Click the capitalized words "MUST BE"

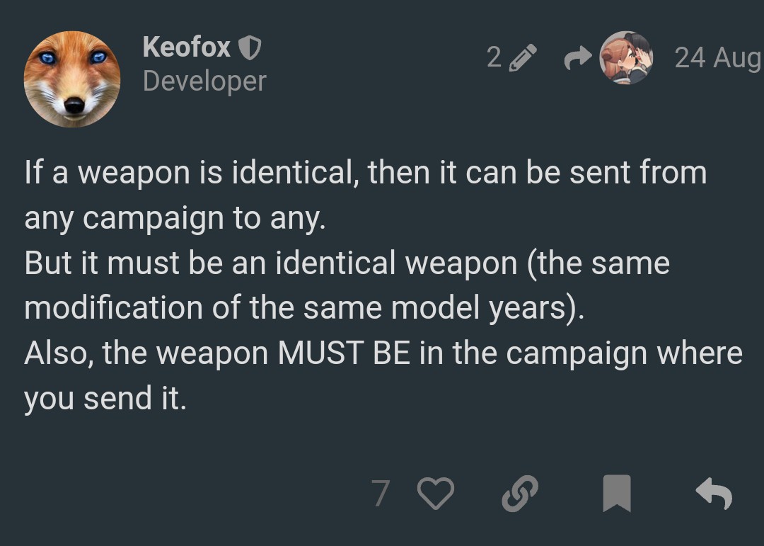[343, 353]
